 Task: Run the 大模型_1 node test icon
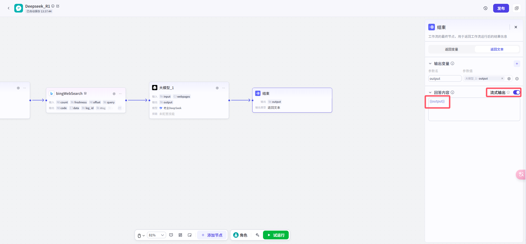(217, 88)
